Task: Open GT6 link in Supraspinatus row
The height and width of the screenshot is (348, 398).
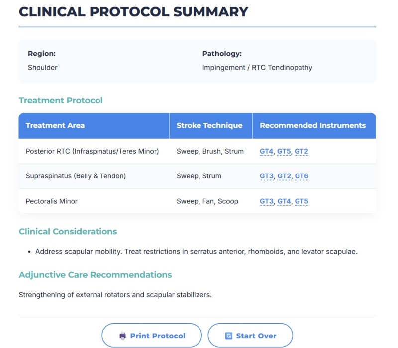Action: (301, 176)
